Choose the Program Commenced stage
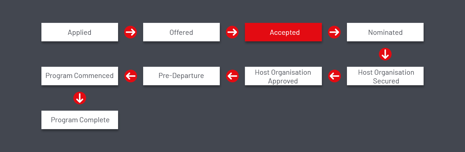This screenshot has height=152, width=465. 80,76
